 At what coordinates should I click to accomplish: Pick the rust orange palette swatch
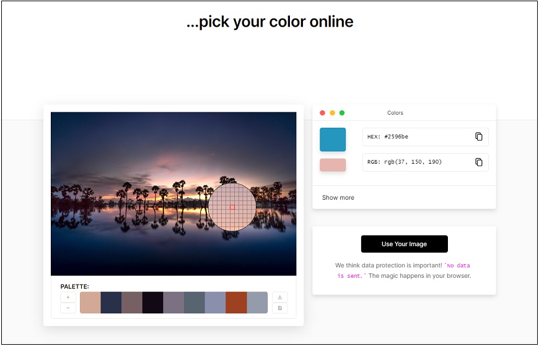(236, 303)
